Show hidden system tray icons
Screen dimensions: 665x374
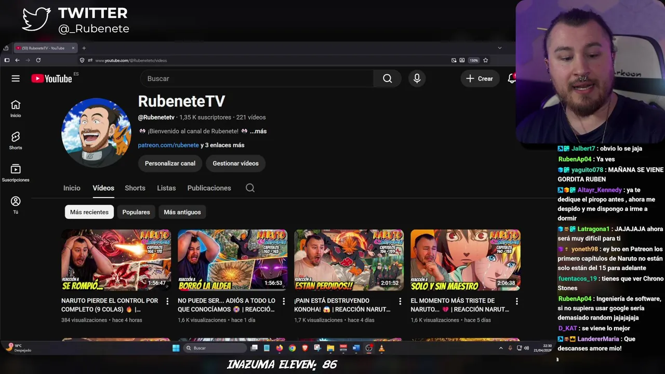501,348
